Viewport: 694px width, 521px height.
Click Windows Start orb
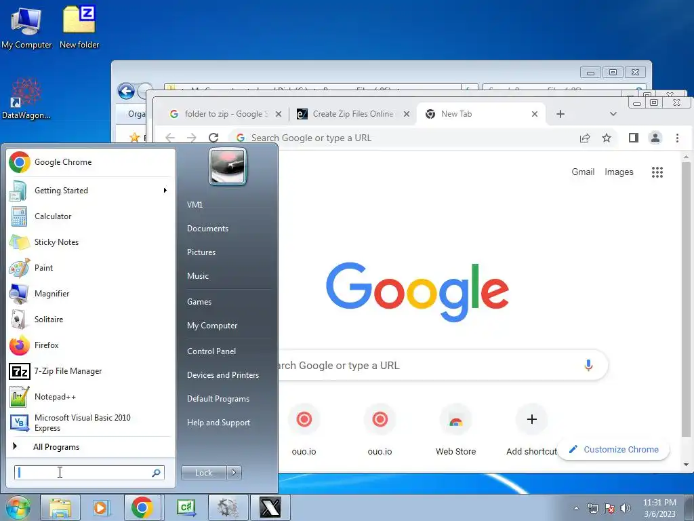pos(18,507)
